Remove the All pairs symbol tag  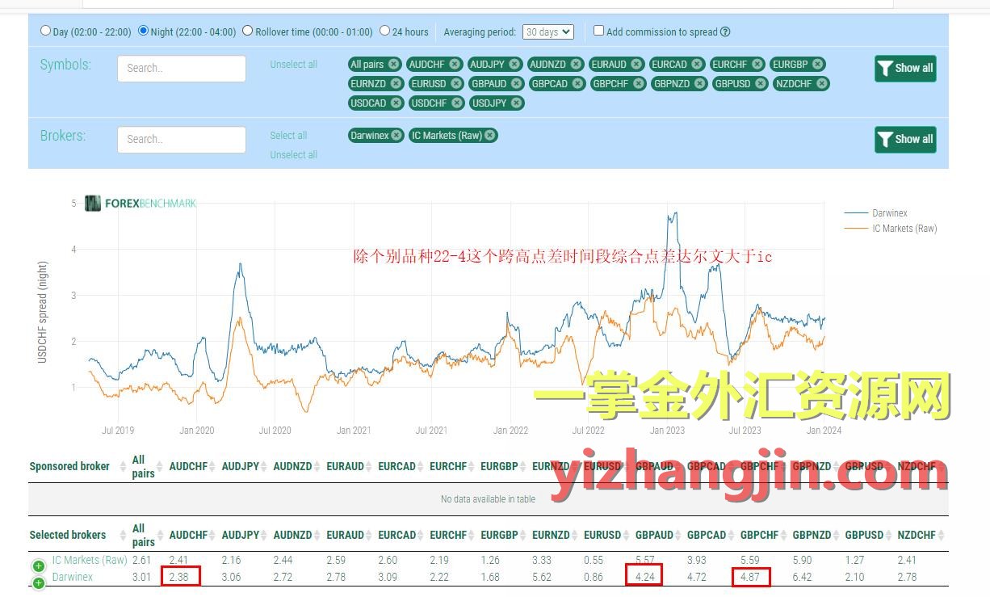click(x=393, y=65)
